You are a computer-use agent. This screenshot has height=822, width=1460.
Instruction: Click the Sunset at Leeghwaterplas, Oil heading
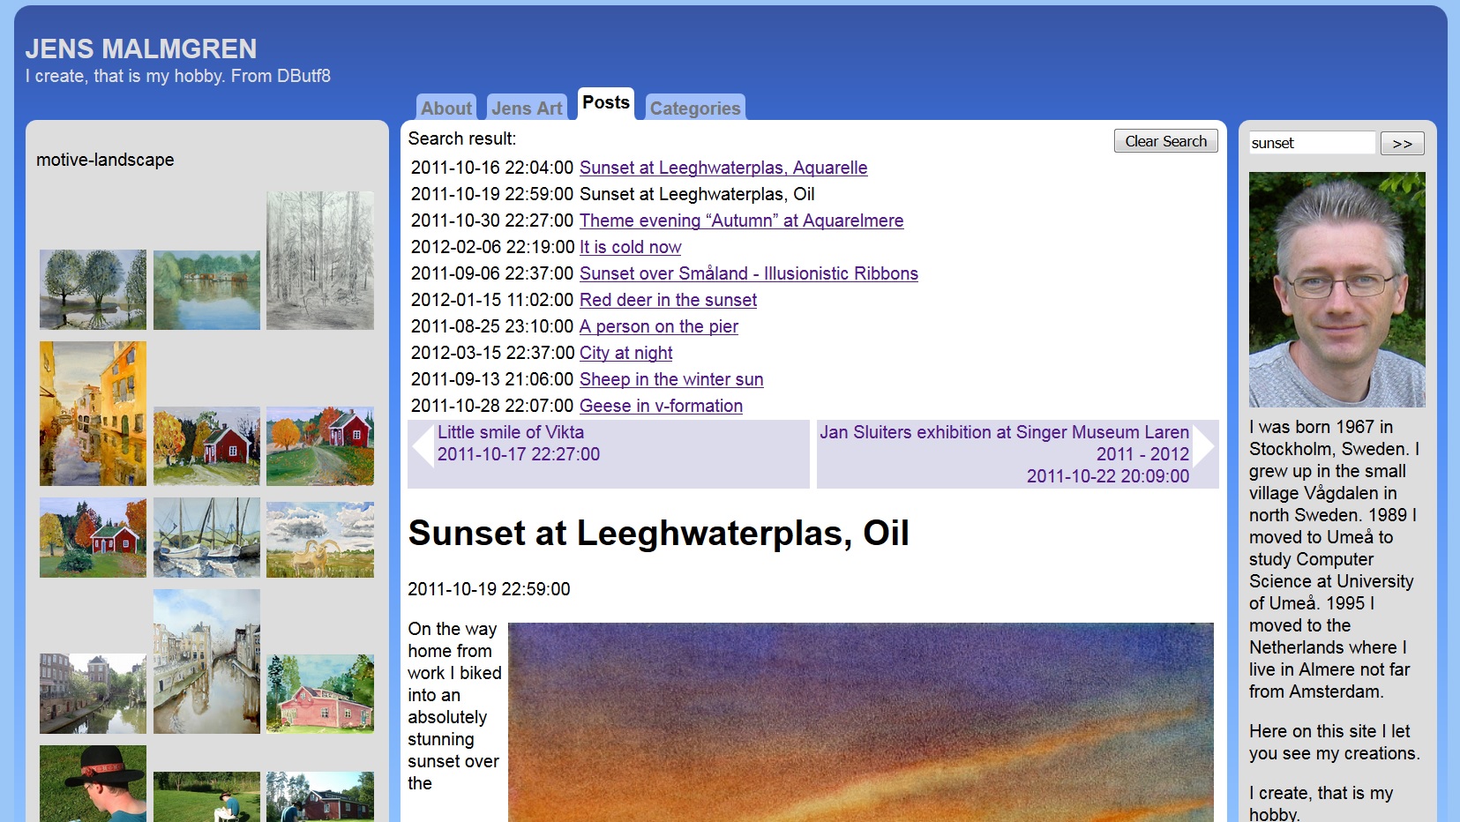point(658,533)
